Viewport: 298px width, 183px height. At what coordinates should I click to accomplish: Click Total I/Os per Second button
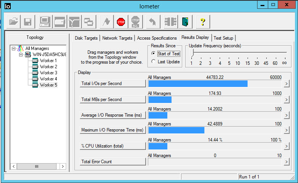(x=113, y=83)
